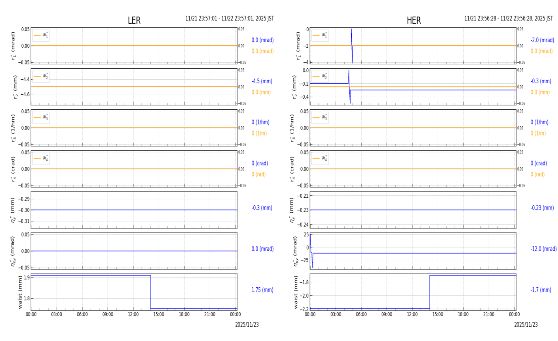558x341 pixels.
Task: Click the 0 (crad) value beside LER r4*
Action: (x=260, y=163)
